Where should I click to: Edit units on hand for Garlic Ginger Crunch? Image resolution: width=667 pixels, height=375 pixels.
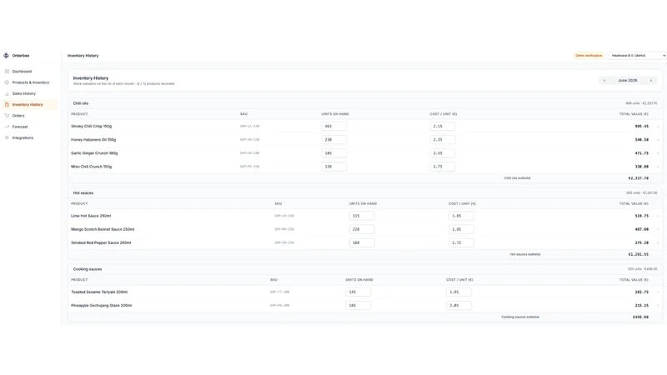pyautogui.click(x=334, y=153)
